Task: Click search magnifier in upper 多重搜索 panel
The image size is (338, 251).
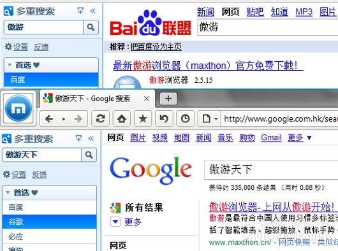Action: tap(91, 27)
